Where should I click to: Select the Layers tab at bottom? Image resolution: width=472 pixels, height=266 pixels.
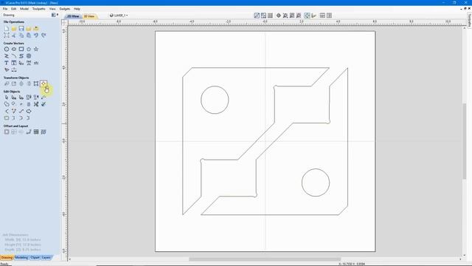(x=46, y=258)
